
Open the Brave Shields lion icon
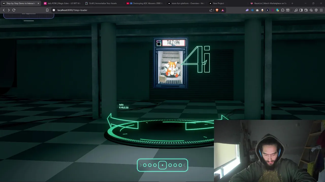[x=217, y=10]
